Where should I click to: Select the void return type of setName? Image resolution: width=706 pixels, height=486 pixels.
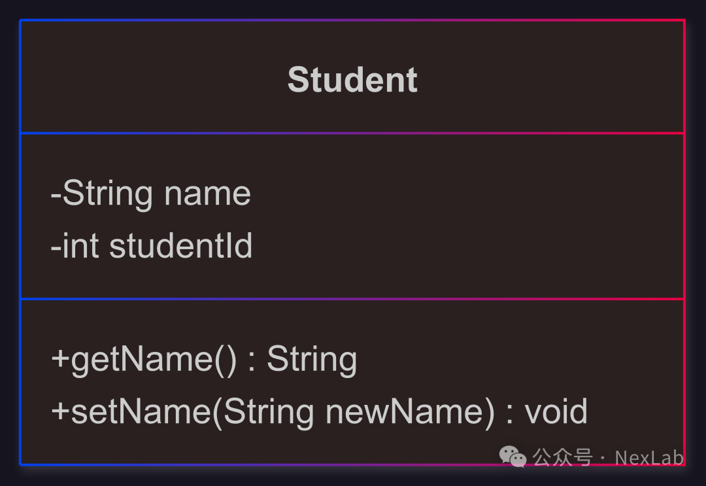pos(556,411)
